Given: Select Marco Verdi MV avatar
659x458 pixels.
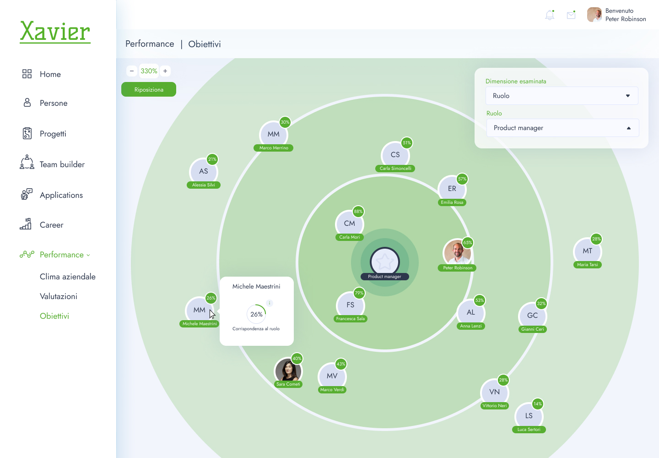Looking at the screenshot, I should tap(332, 376).
